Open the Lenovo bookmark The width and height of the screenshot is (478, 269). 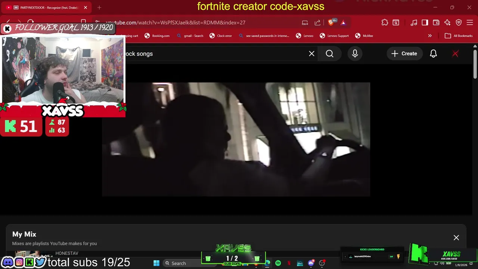point(305,36)
